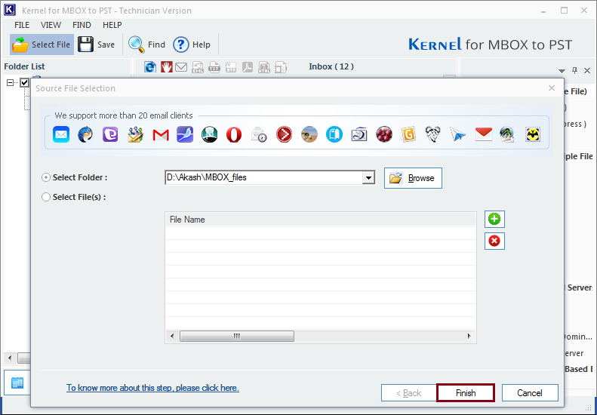The height and width of the screenshot is (415, 597).
Task: Click the folder path input field
Action: coord(263,178)
